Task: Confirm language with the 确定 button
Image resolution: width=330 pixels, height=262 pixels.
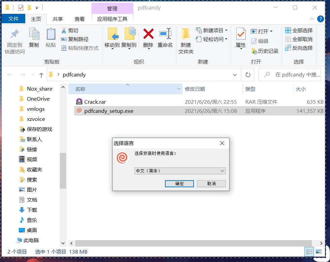Action: tap(179, 184)
